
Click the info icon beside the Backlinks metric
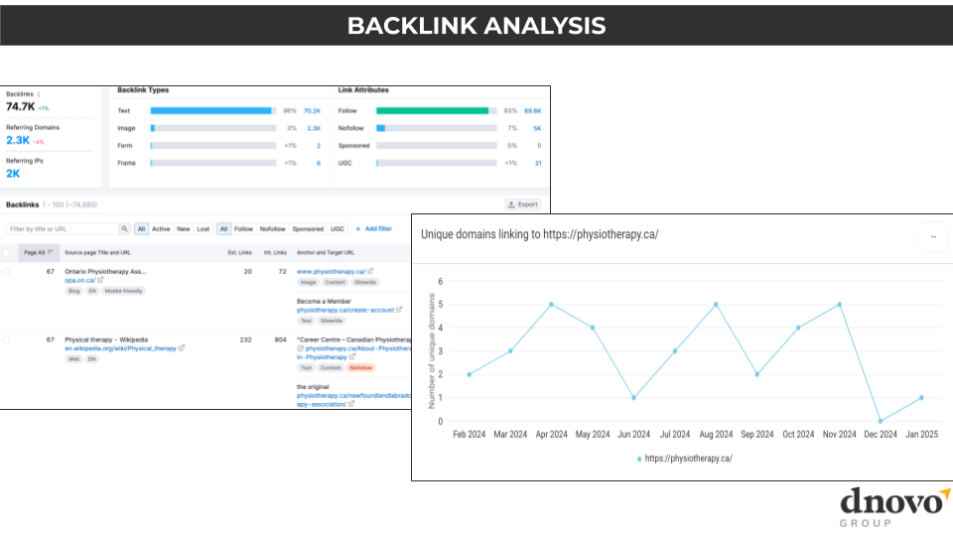pyautogui.click(x=39, y=94)
